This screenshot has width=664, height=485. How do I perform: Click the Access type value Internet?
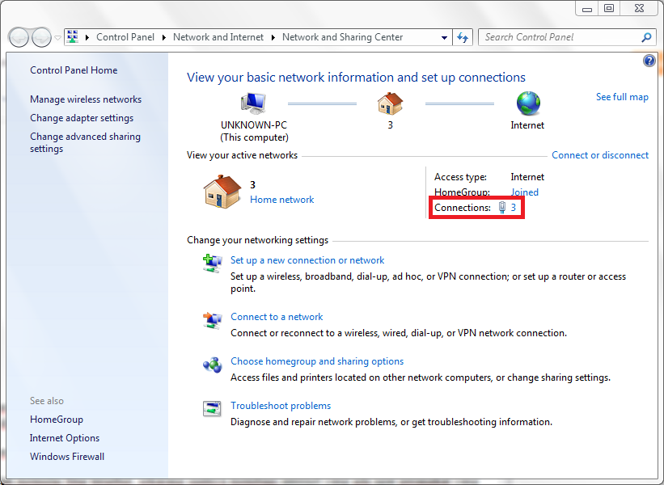point(527,177)
